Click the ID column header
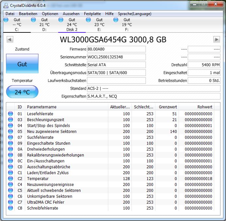The width and height of the screenshot is (226, 221). pos(20,107)
